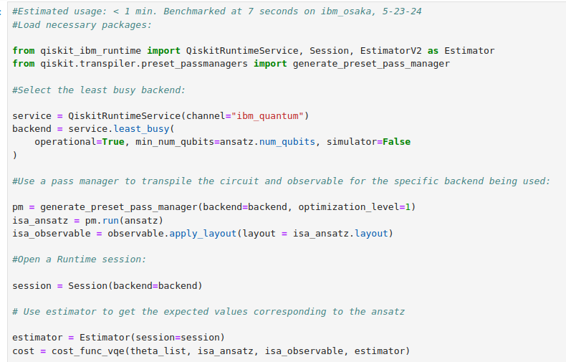Click EstimatorV2 in the import line
Image resolution: width=566 pixels, height=362 pixels.
coord(390,51)
